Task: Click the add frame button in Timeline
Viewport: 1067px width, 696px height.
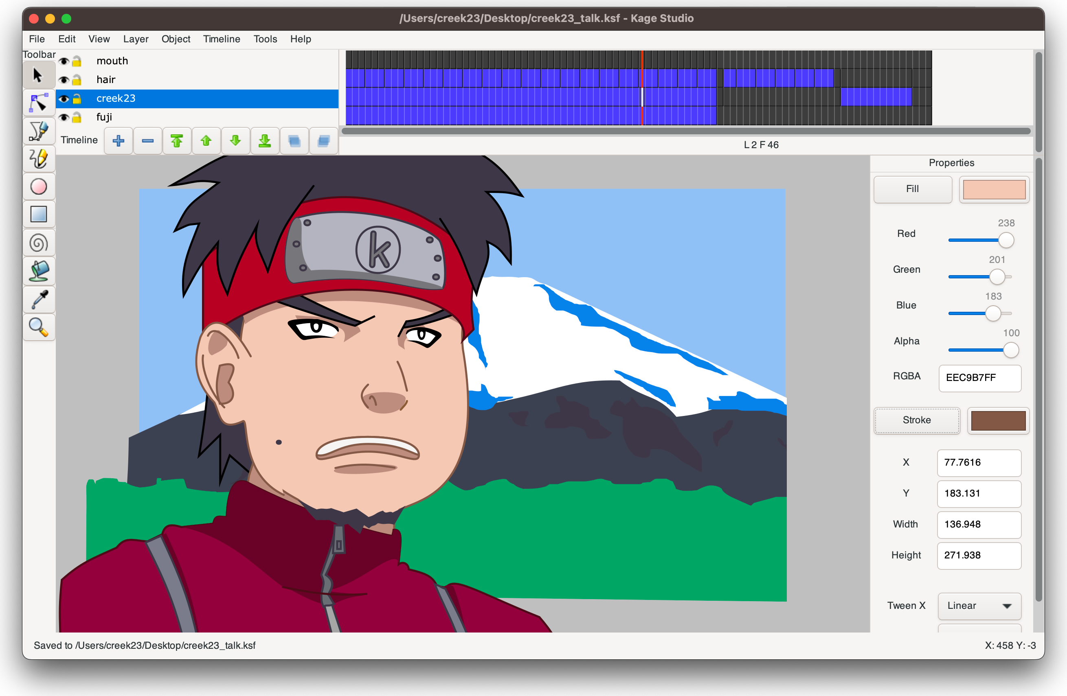Action: tap(119, 141)
